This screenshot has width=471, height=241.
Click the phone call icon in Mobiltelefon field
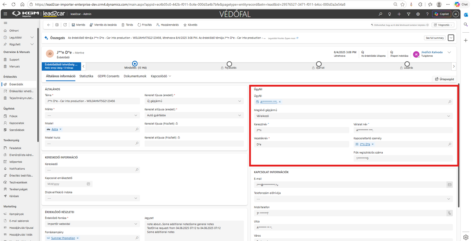pos(450,213)
